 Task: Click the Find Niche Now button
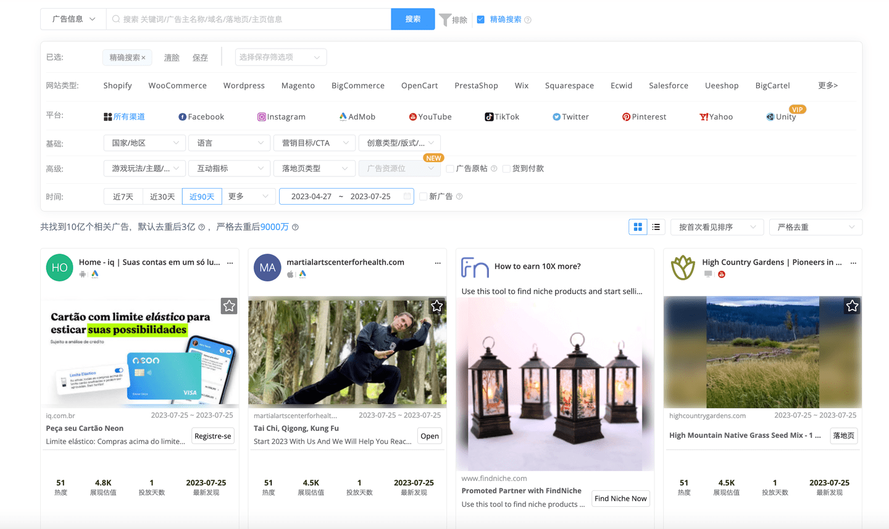pos(620,498)
